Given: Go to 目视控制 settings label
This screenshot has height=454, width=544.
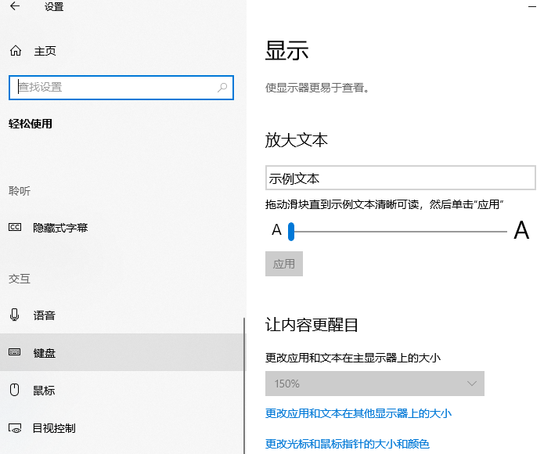Looking at the screenshot, I should pos(54,428).
